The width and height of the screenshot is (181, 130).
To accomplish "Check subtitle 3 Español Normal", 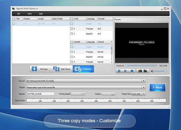I will click(72, 57).
